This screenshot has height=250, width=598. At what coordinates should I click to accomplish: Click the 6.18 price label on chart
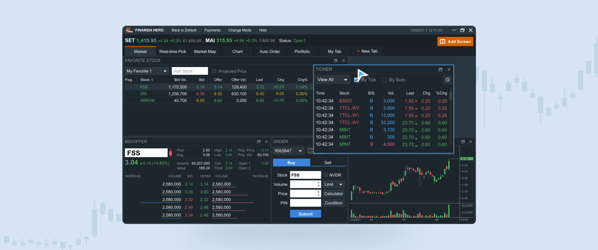[x=467, y=159]
